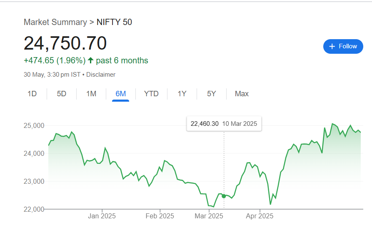Viewport: 372px width, 225px height.
Task: Show the 1Y chart range
Action: coord(182,94)
